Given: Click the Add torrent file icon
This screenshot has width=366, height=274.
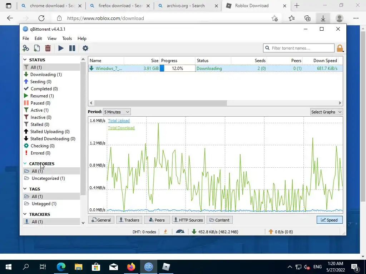Looking at the screenshot, I should (x=37, y=48).
